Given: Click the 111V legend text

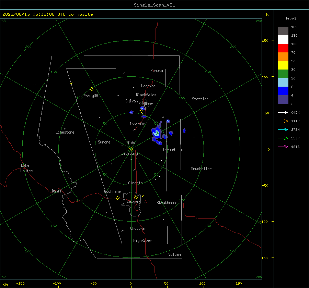Looking at the screenshot, I should (x=295, y=121).
